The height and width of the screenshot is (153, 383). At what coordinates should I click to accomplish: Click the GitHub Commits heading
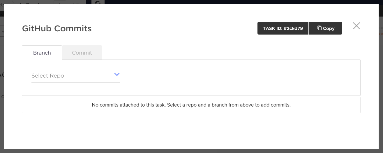point(57,28)
